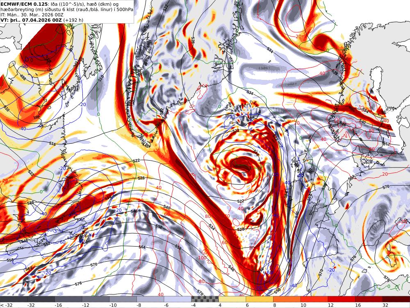This screenshot has width=410, height=308.
Task: Click the '-10' legend scale label
Action: (x=113, y=305)
